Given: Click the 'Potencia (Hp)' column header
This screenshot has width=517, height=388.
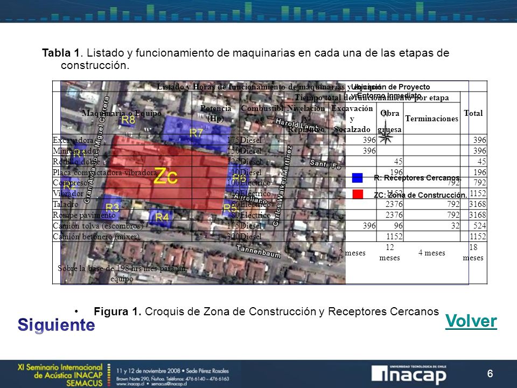Looking at the screenshot, I should click(x=216, y=113).
